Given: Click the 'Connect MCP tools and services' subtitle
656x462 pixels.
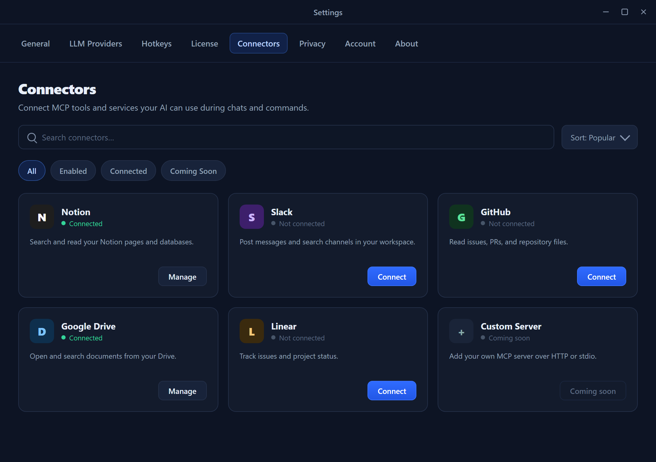Looking at the screenshot, I should coord(163,108).
